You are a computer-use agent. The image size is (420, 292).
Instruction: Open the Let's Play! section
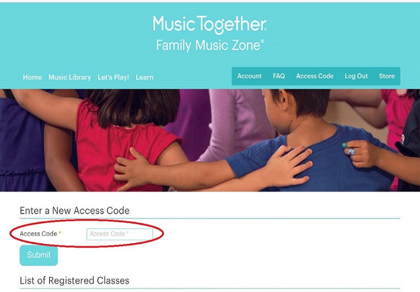click(x=113, y=78)
